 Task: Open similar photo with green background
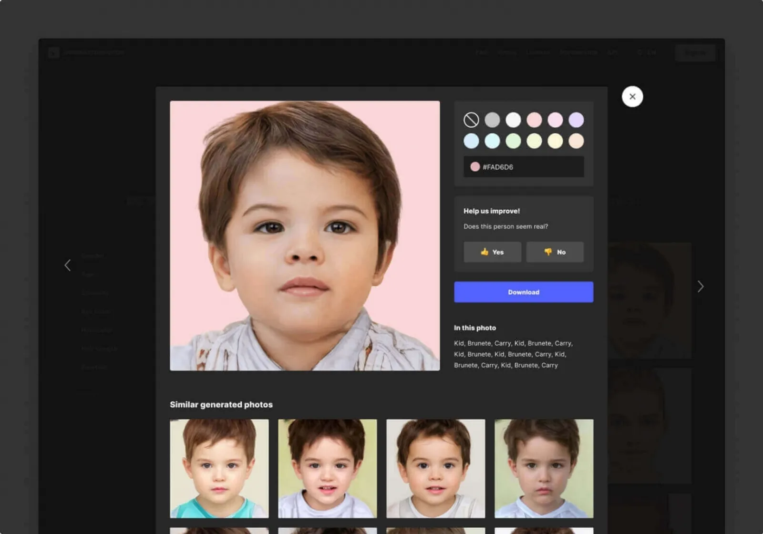(x=544, y=469)
